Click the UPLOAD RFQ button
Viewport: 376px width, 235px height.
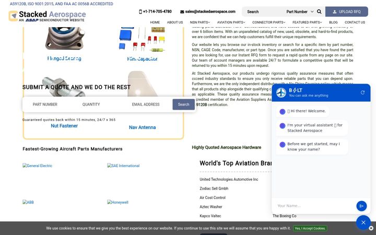[347, 11]
